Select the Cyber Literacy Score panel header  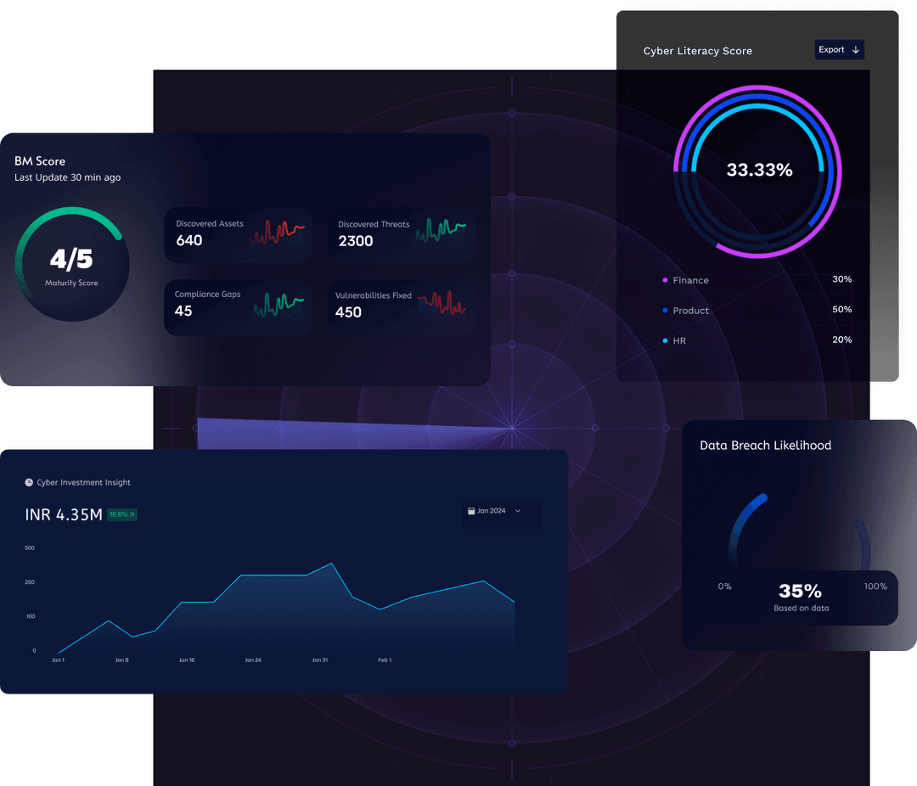tap(698, 51)
